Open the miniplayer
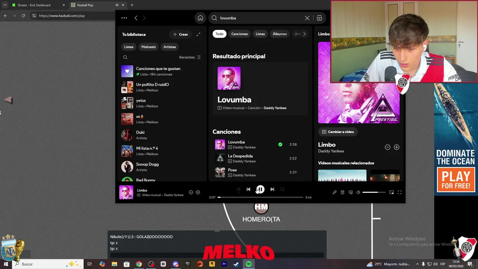 pyautogui.click(x=391, y=192)
